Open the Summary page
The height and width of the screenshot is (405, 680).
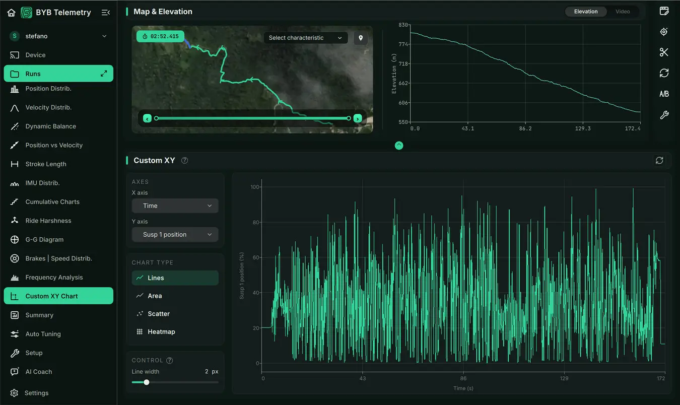click(58, 315)
